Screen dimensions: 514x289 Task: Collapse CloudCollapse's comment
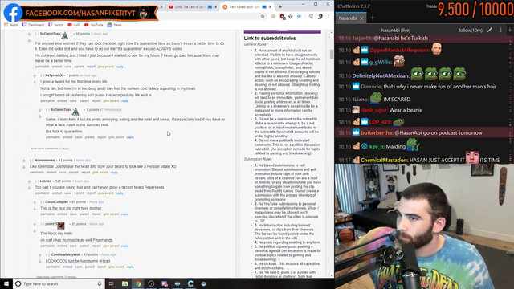[x=43, y=202]
